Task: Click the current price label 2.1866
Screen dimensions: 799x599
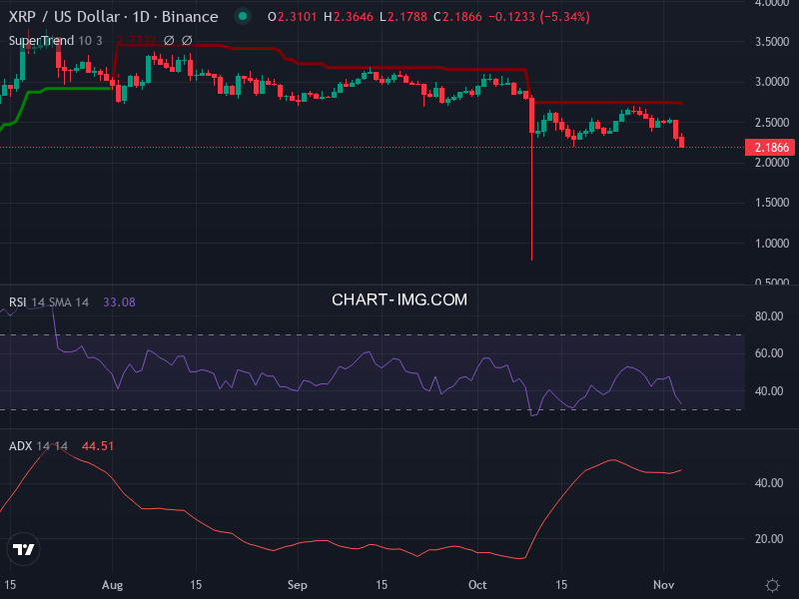Action: pos(769,146)
